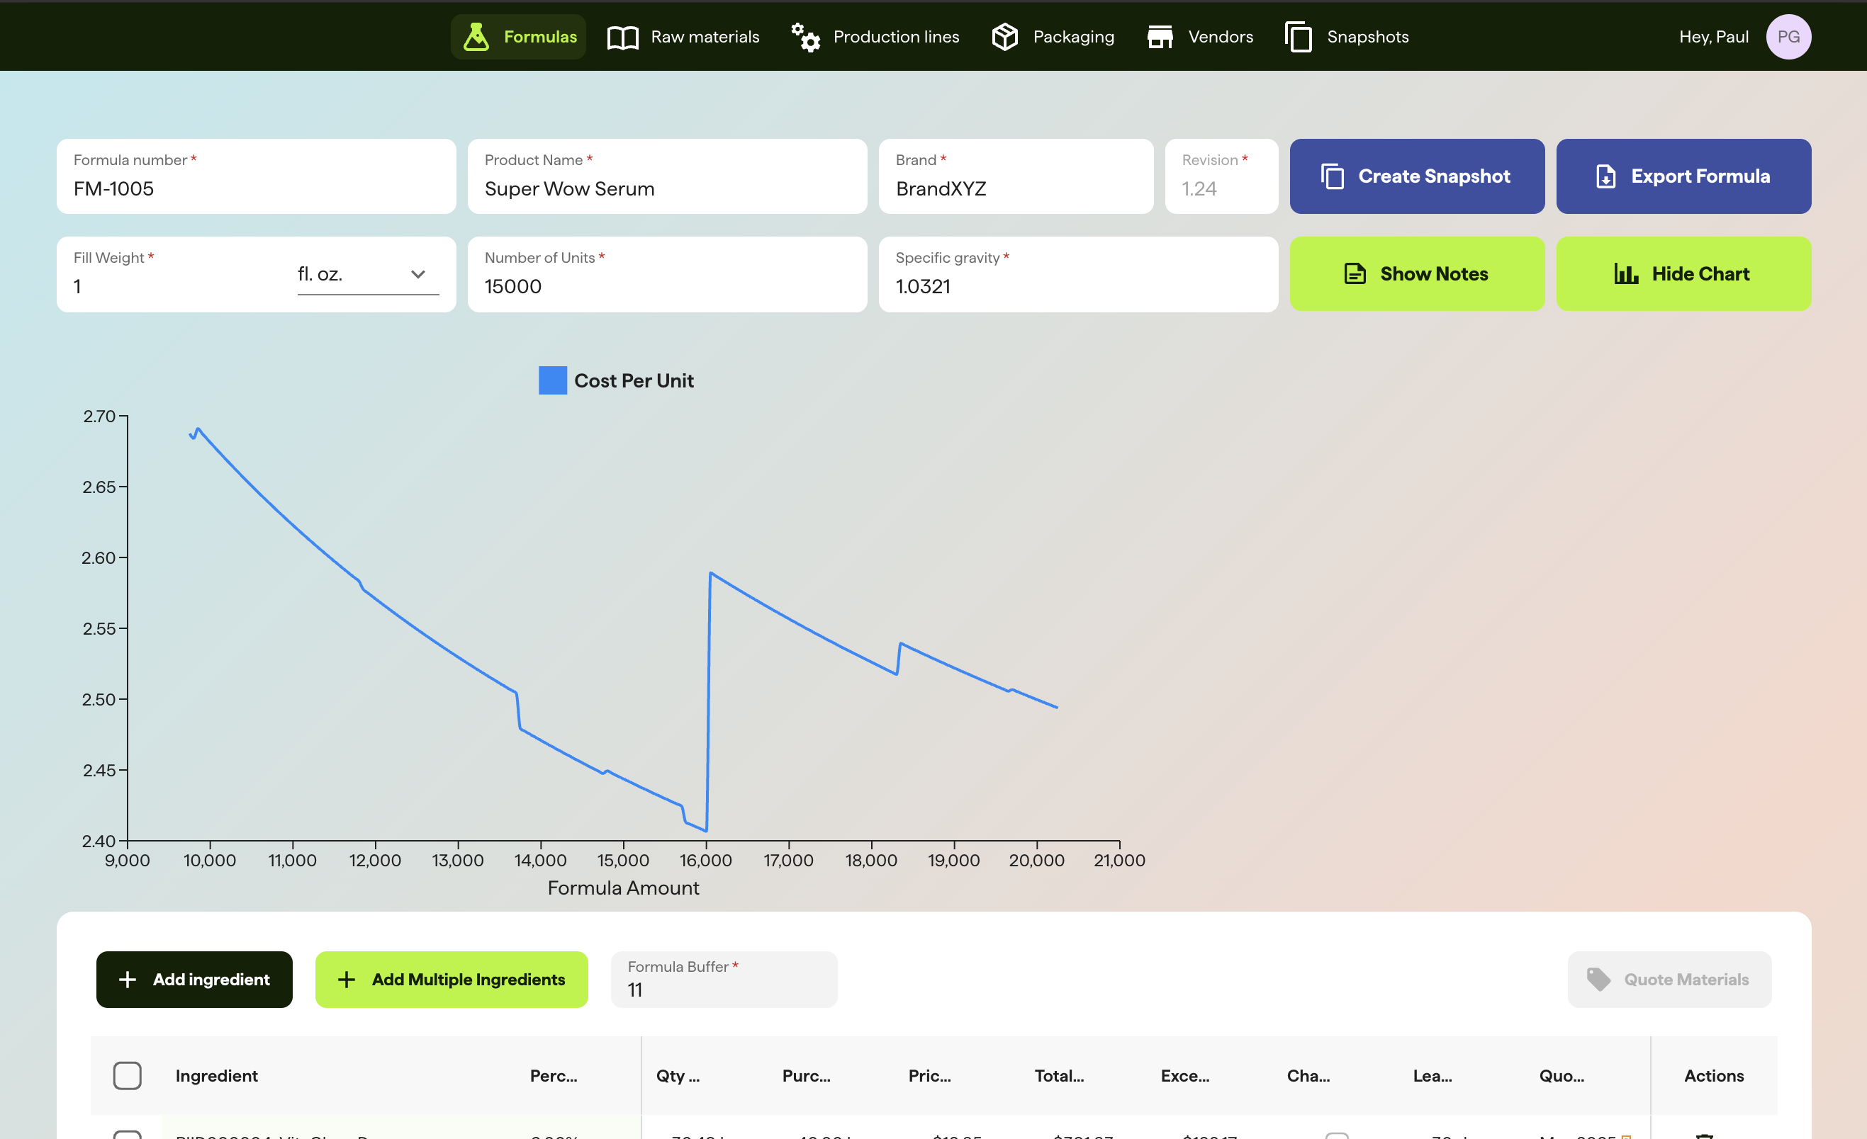Click Show Notes
Screen dimensions: 1867x1139
point(1417,273)
